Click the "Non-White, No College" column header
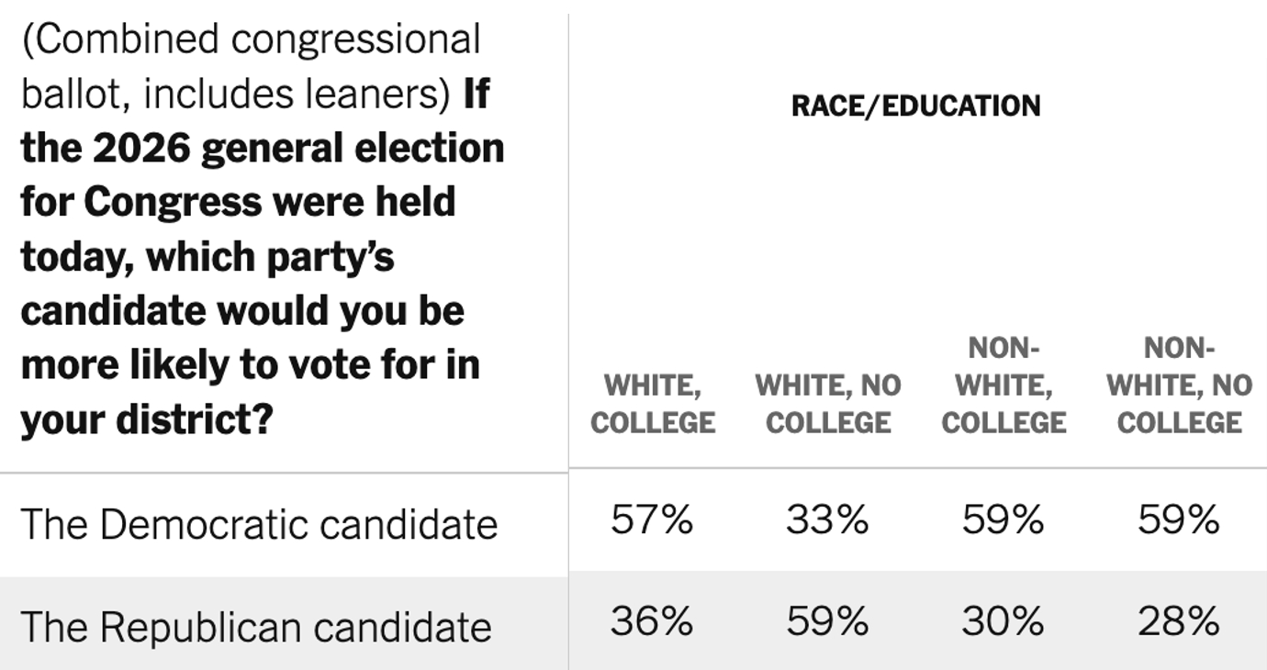 pos(1179,385)
